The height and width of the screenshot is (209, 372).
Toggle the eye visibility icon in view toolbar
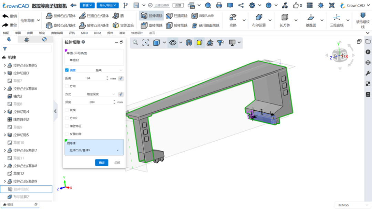click(x=173, y=43)
